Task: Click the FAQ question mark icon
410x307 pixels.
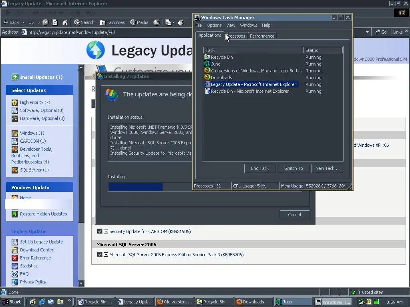Action: (15, 274)
